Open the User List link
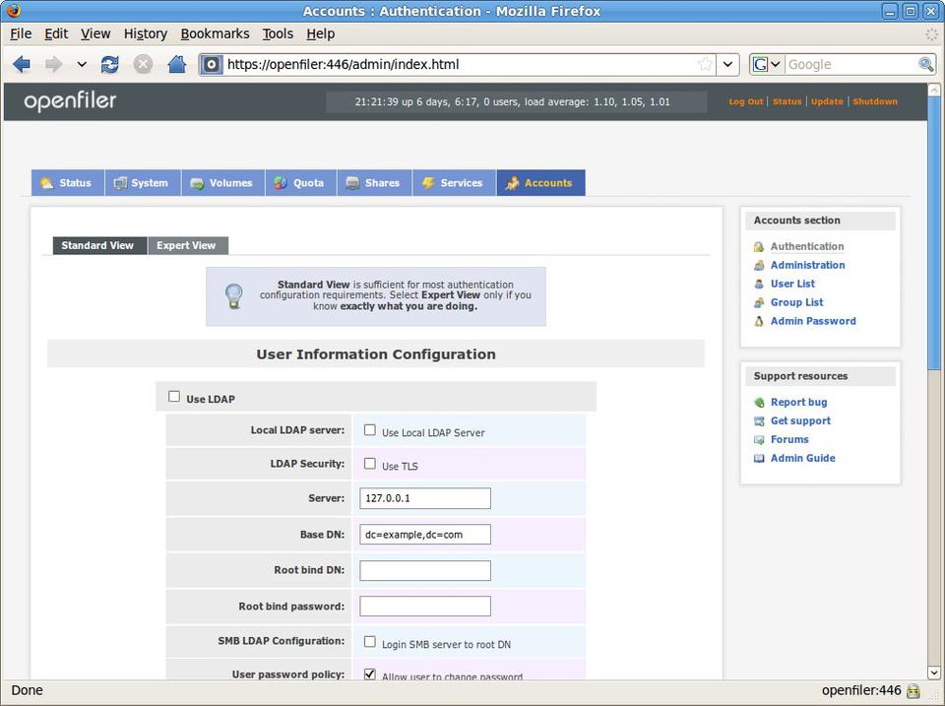Screen dimensions: 945x706 pyautogui.click(x=792, y=284)
